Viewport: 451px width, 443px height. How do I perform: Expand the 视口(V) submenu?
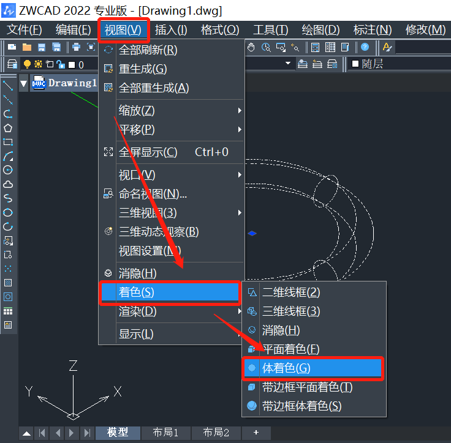[x=172, y=175]
